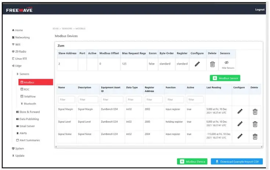Screen dimensions: 270x170
Task: Click the FreeWave logo
Action: (x=19, y=10)
